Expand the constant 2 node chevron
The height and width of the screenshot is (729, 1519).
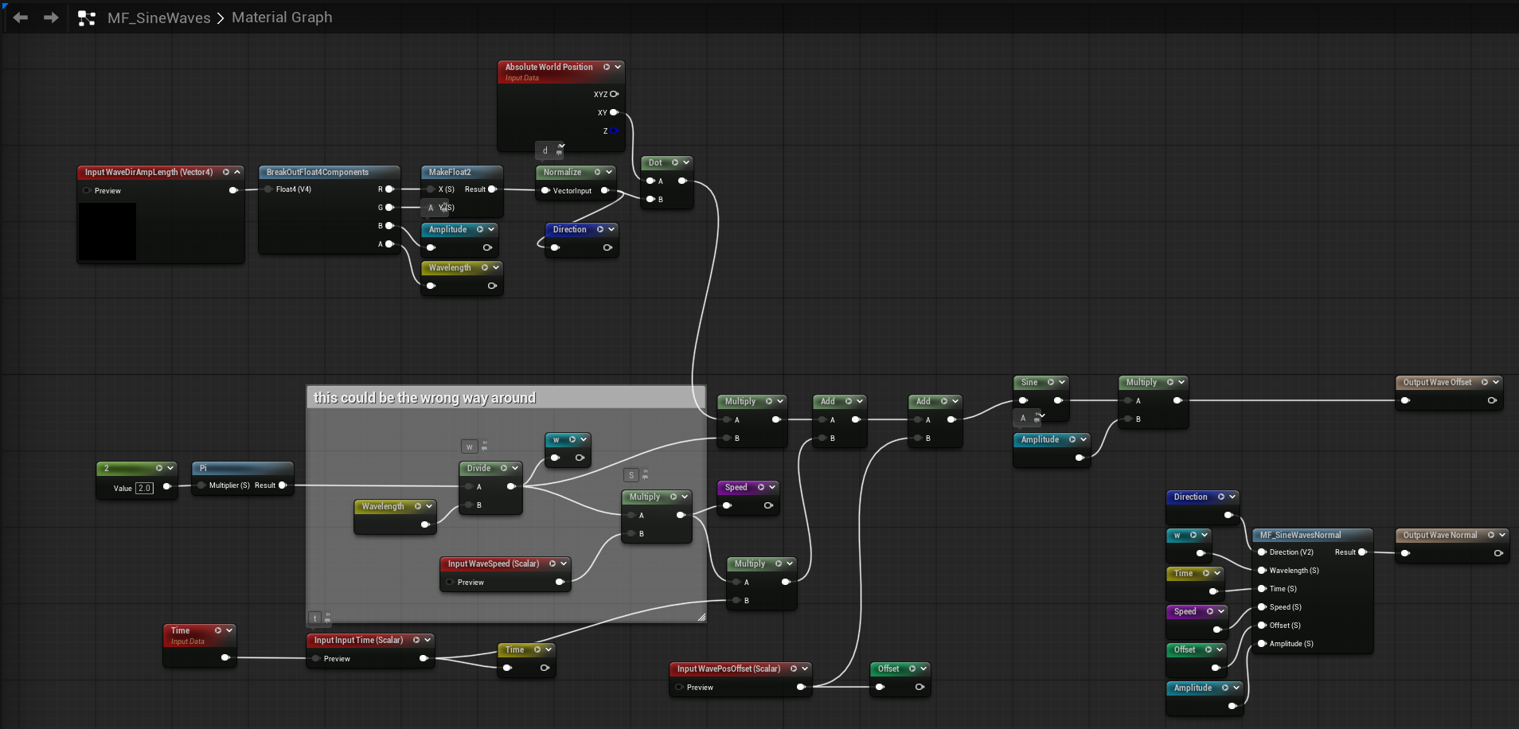pos(170,468)
